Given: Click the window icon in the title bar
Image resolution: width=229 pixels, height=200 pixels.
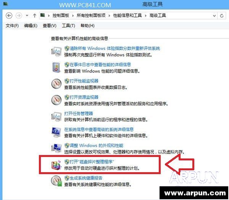Looking at the screenshot, I should (x=5, y=3).
